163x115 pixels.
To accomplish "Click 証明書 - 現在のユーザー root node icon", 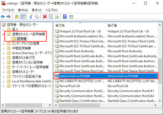I will pos(4,25).
